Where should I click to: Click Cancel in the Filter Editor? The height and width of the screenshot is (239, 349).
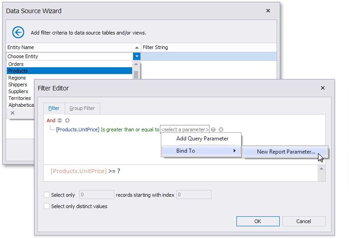pos(303,221)
